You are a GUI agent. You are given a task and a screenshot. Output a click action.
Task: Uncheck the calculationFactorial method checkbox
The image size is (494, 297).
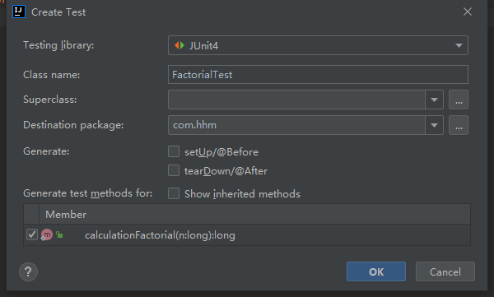pos(32,234)
